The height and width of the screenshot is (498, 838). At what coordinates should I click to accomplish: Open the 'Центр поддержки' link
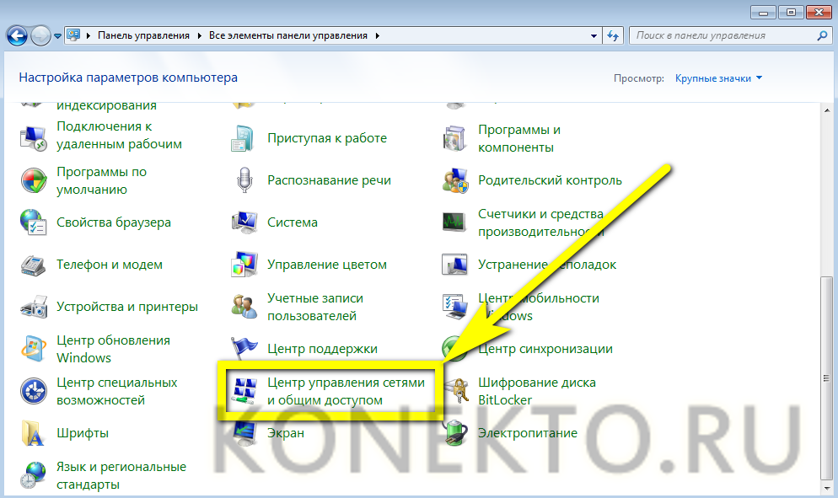pos(322,349)
